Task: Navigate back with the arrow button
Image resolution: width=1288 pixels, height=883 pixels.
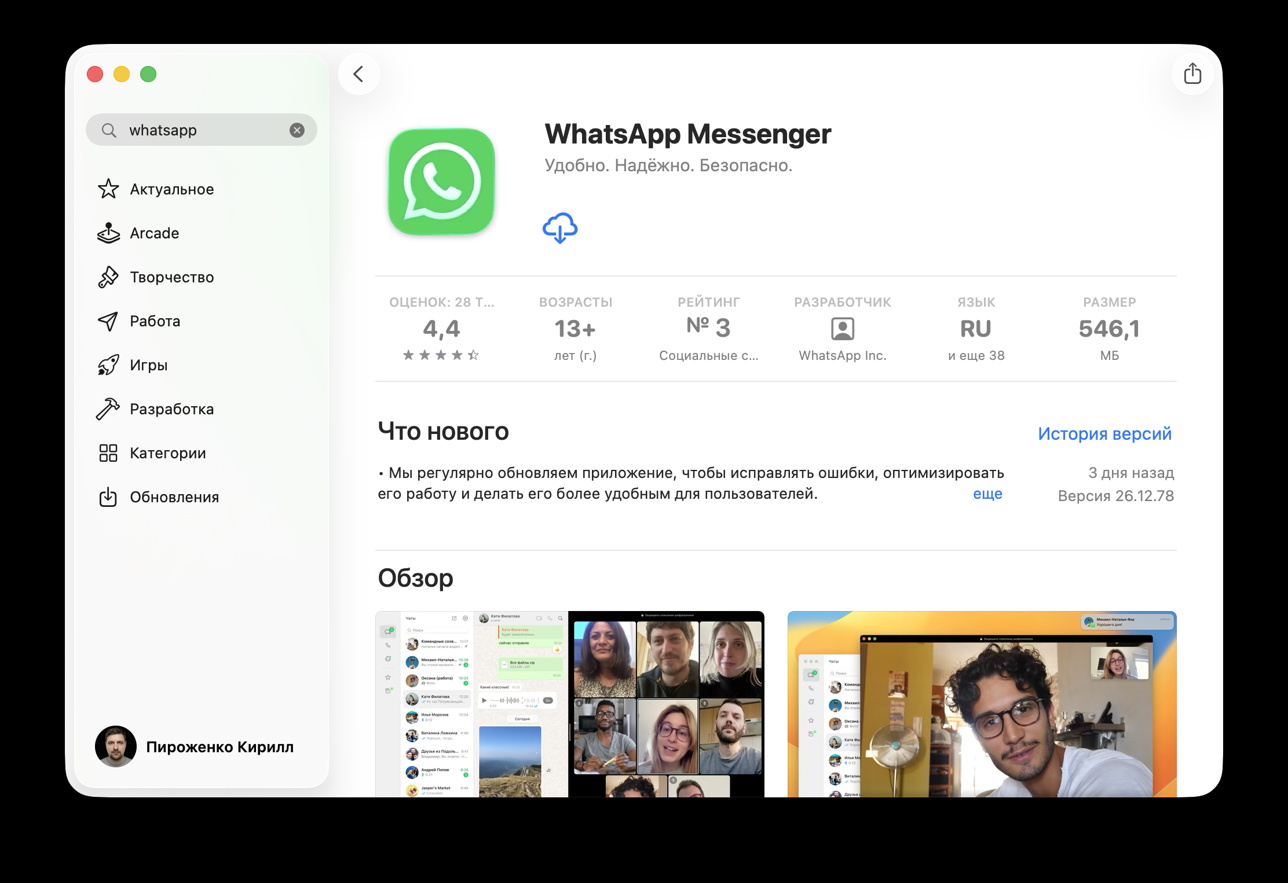Action: [358, 74]
